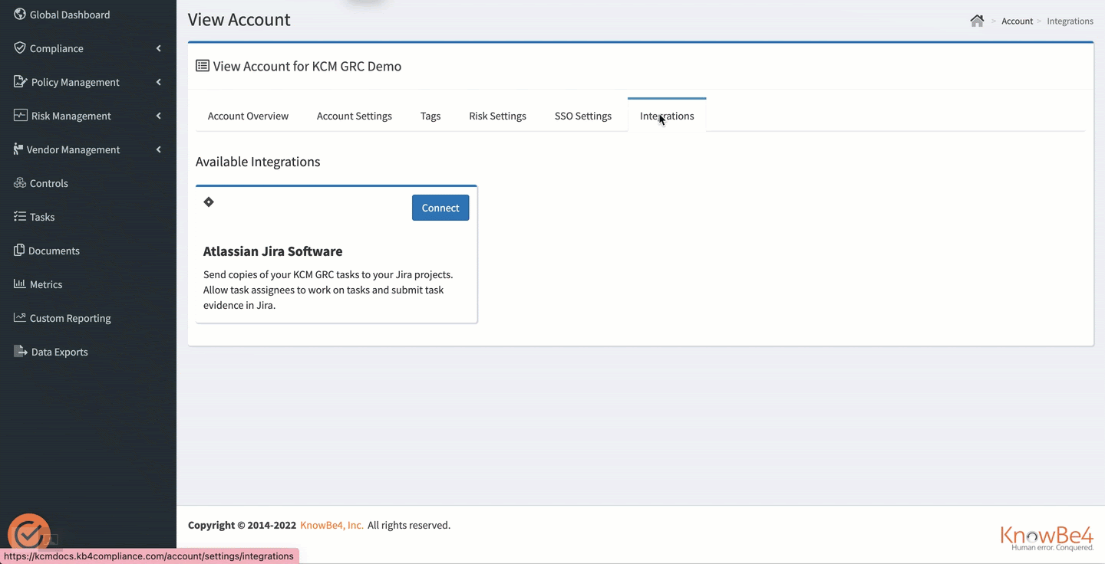Open the Controls section
The width and height of the screenshot is (1105, 564).
[19, 182]
